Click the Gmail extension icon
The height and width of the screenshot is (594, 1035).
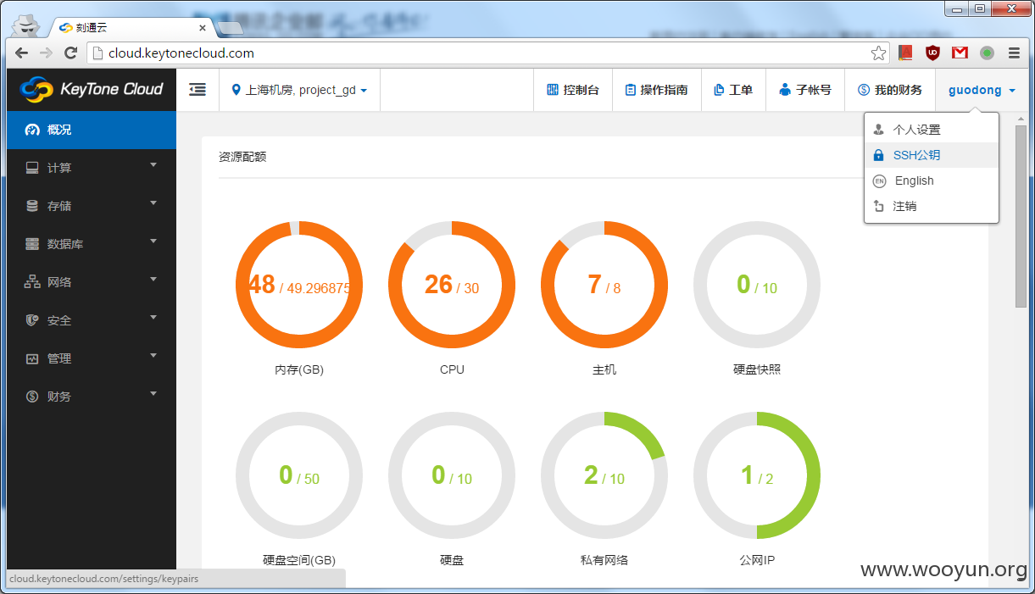click(x=960, y=53)
